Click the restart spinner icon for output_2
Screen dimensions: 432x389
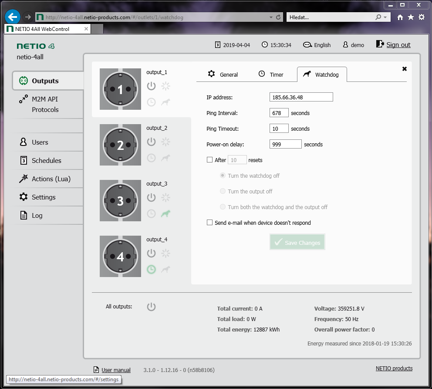point(165,142)
